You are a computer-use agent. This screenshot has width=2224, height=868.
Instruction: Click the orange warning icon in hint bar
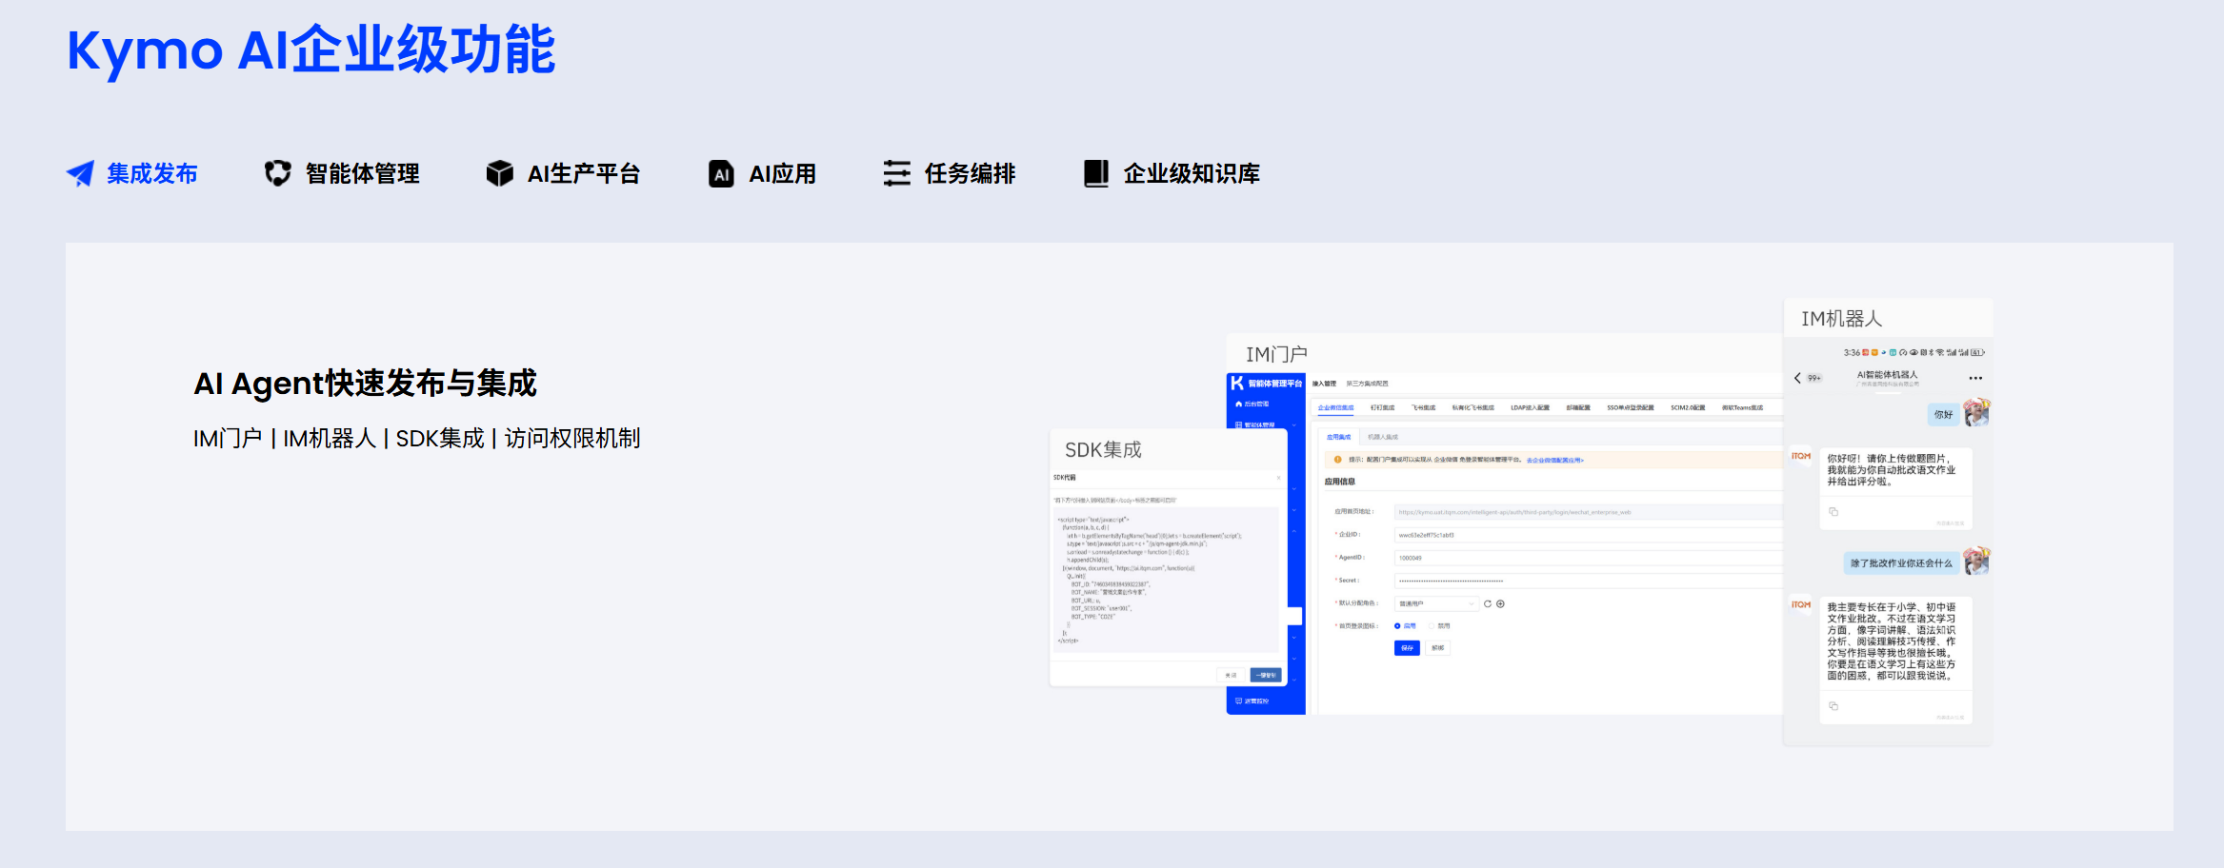(1337, 460)
